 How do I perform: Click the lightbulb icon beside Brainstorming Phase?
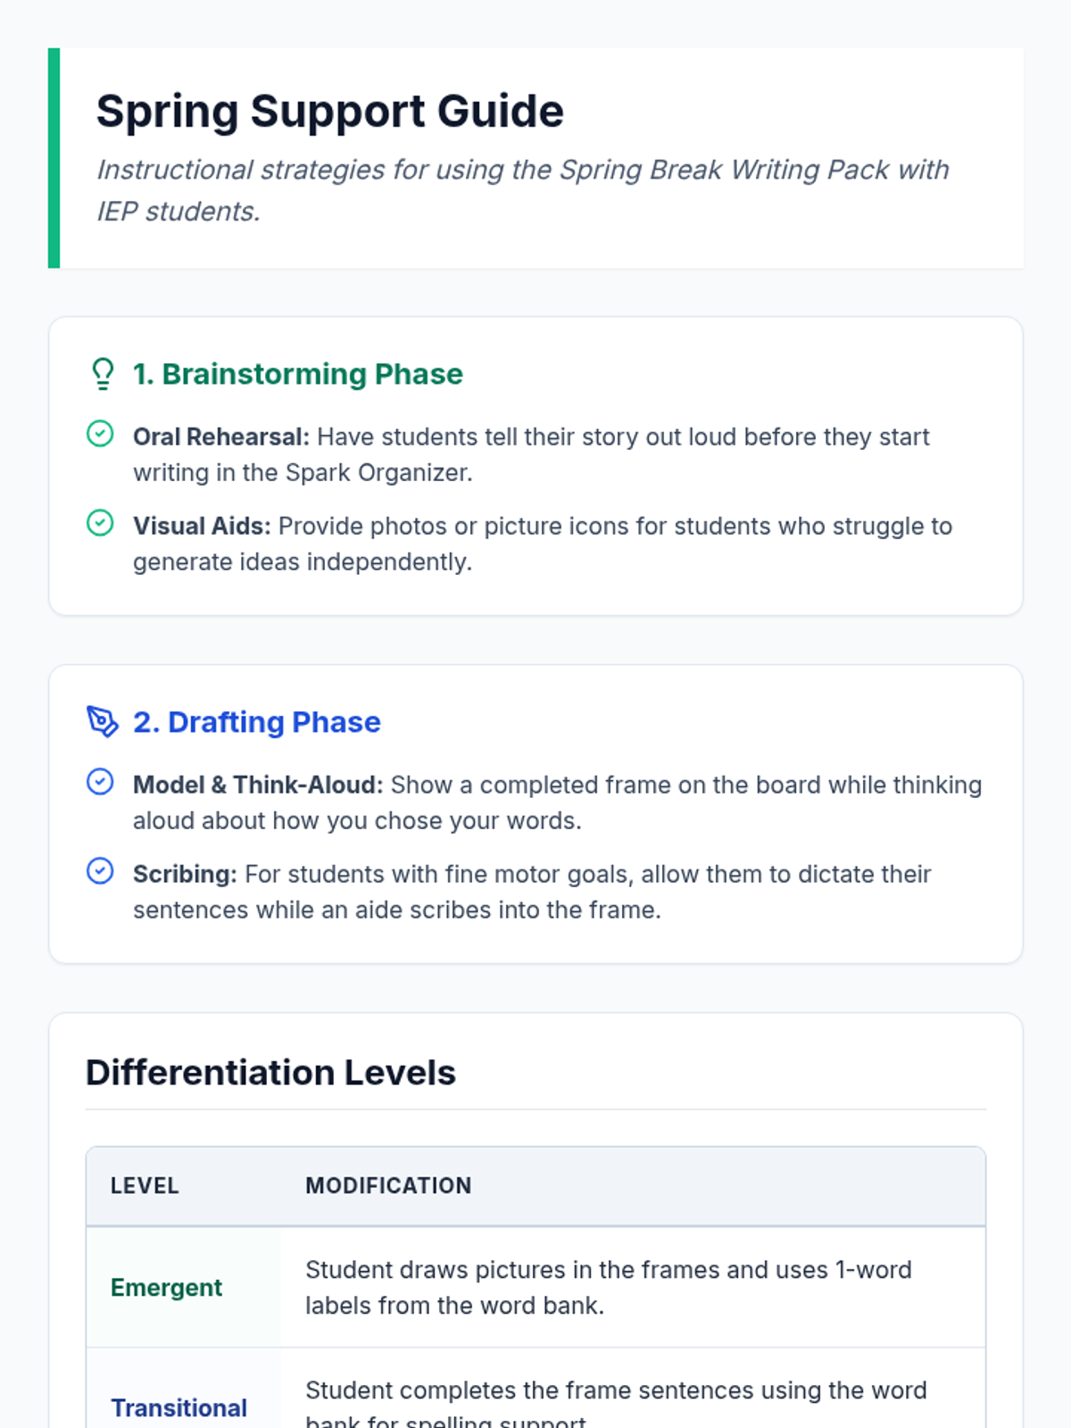click(x=103, y=374)
